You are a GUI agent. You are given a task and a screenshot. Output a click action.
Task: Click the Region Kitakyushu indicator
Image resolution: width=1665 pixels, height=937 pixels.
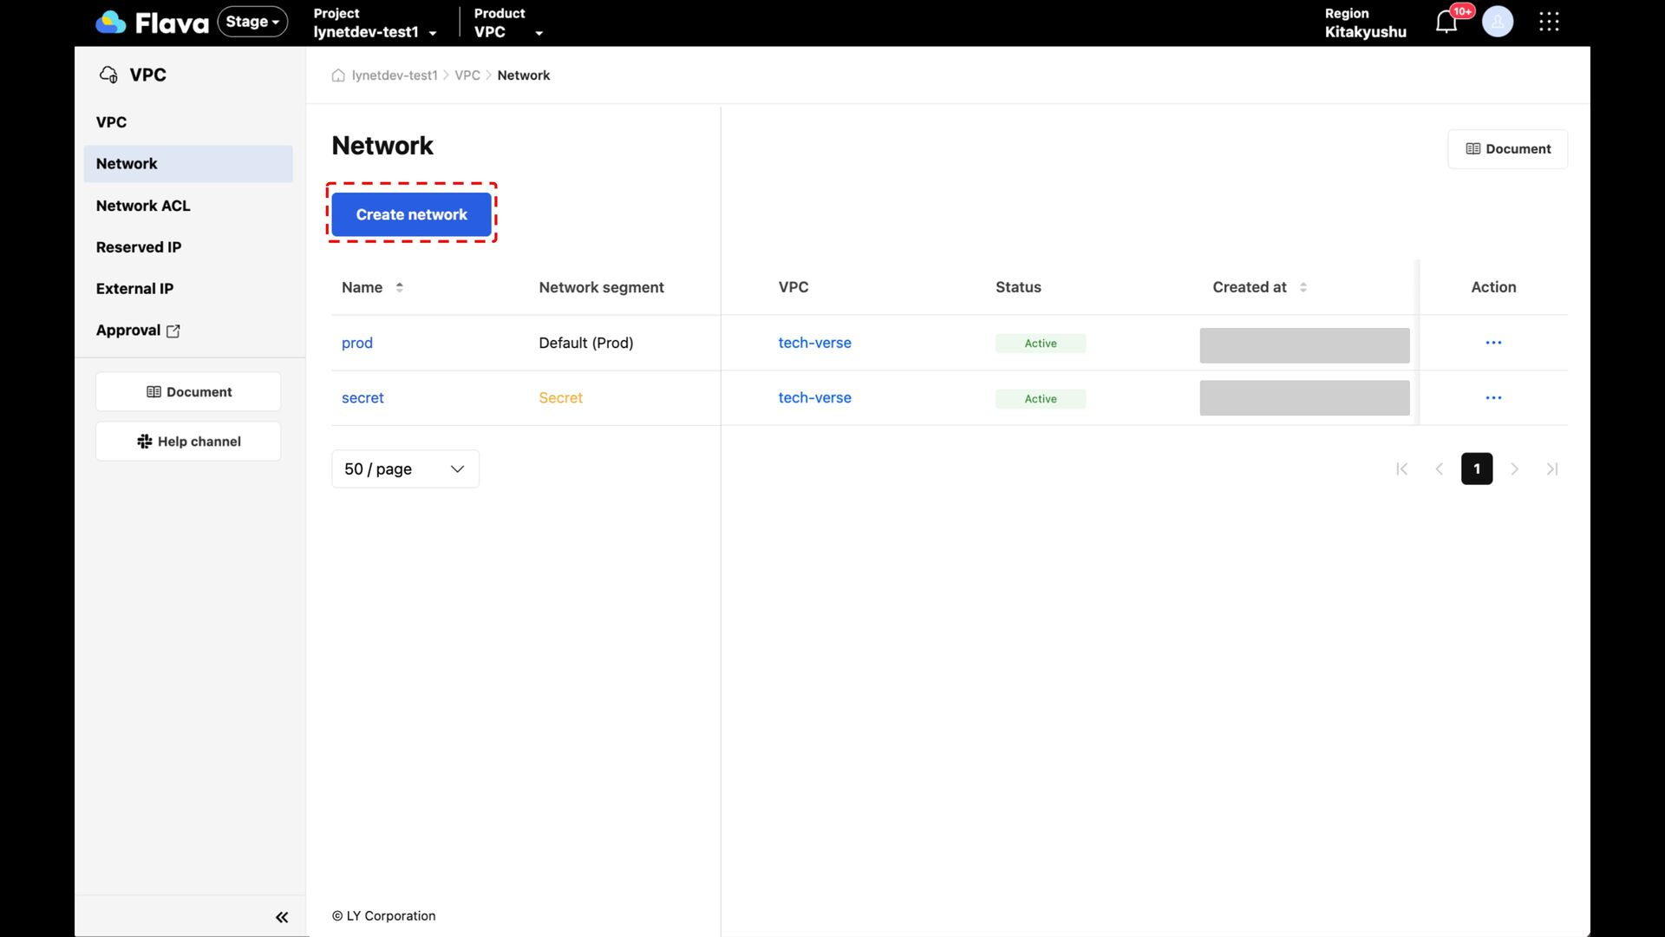click(x=1365, y=23)
